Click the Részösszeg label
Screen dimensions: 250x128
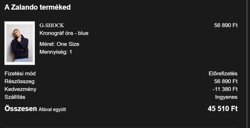click(x=19, y=81)
